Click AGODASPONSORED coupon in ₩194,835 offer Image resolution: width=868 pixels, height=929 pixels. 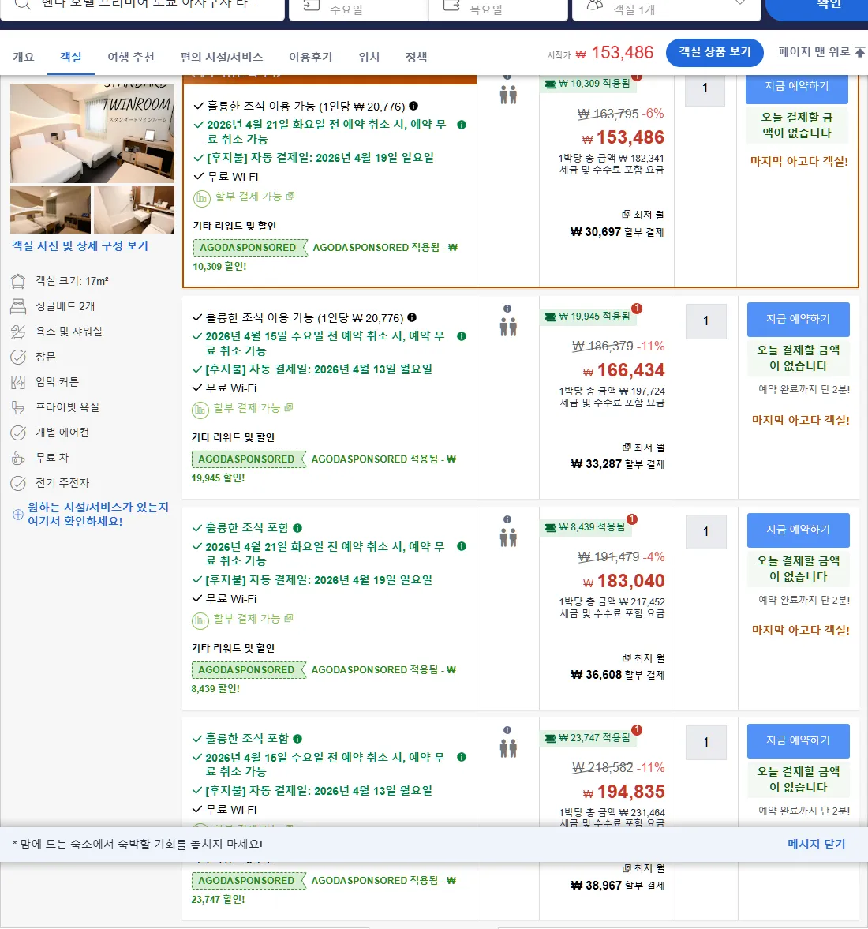click(x=249, y=881)
